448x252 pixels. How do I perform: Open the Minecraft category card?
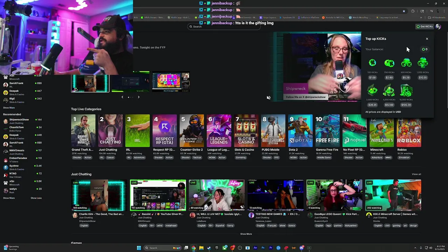point(381,132)
